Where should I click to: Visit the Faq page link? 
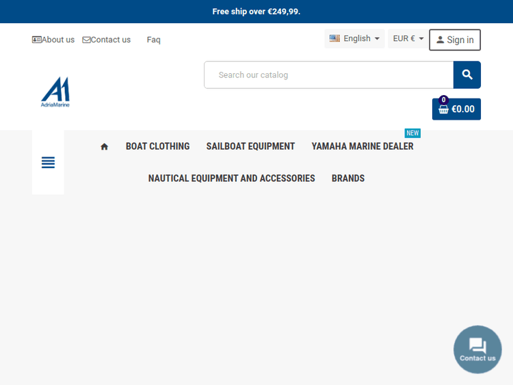click(153, 40)
